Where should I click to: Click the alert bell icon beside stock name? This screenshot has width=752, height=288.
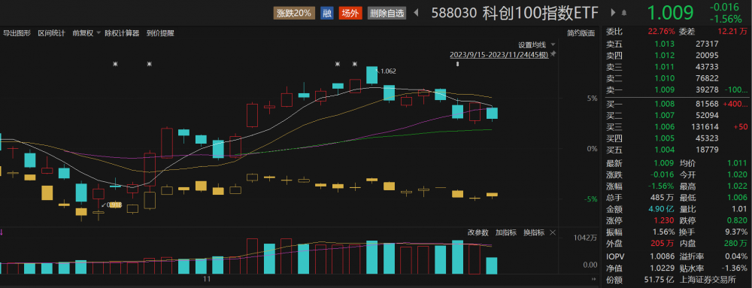pos(624,13)
